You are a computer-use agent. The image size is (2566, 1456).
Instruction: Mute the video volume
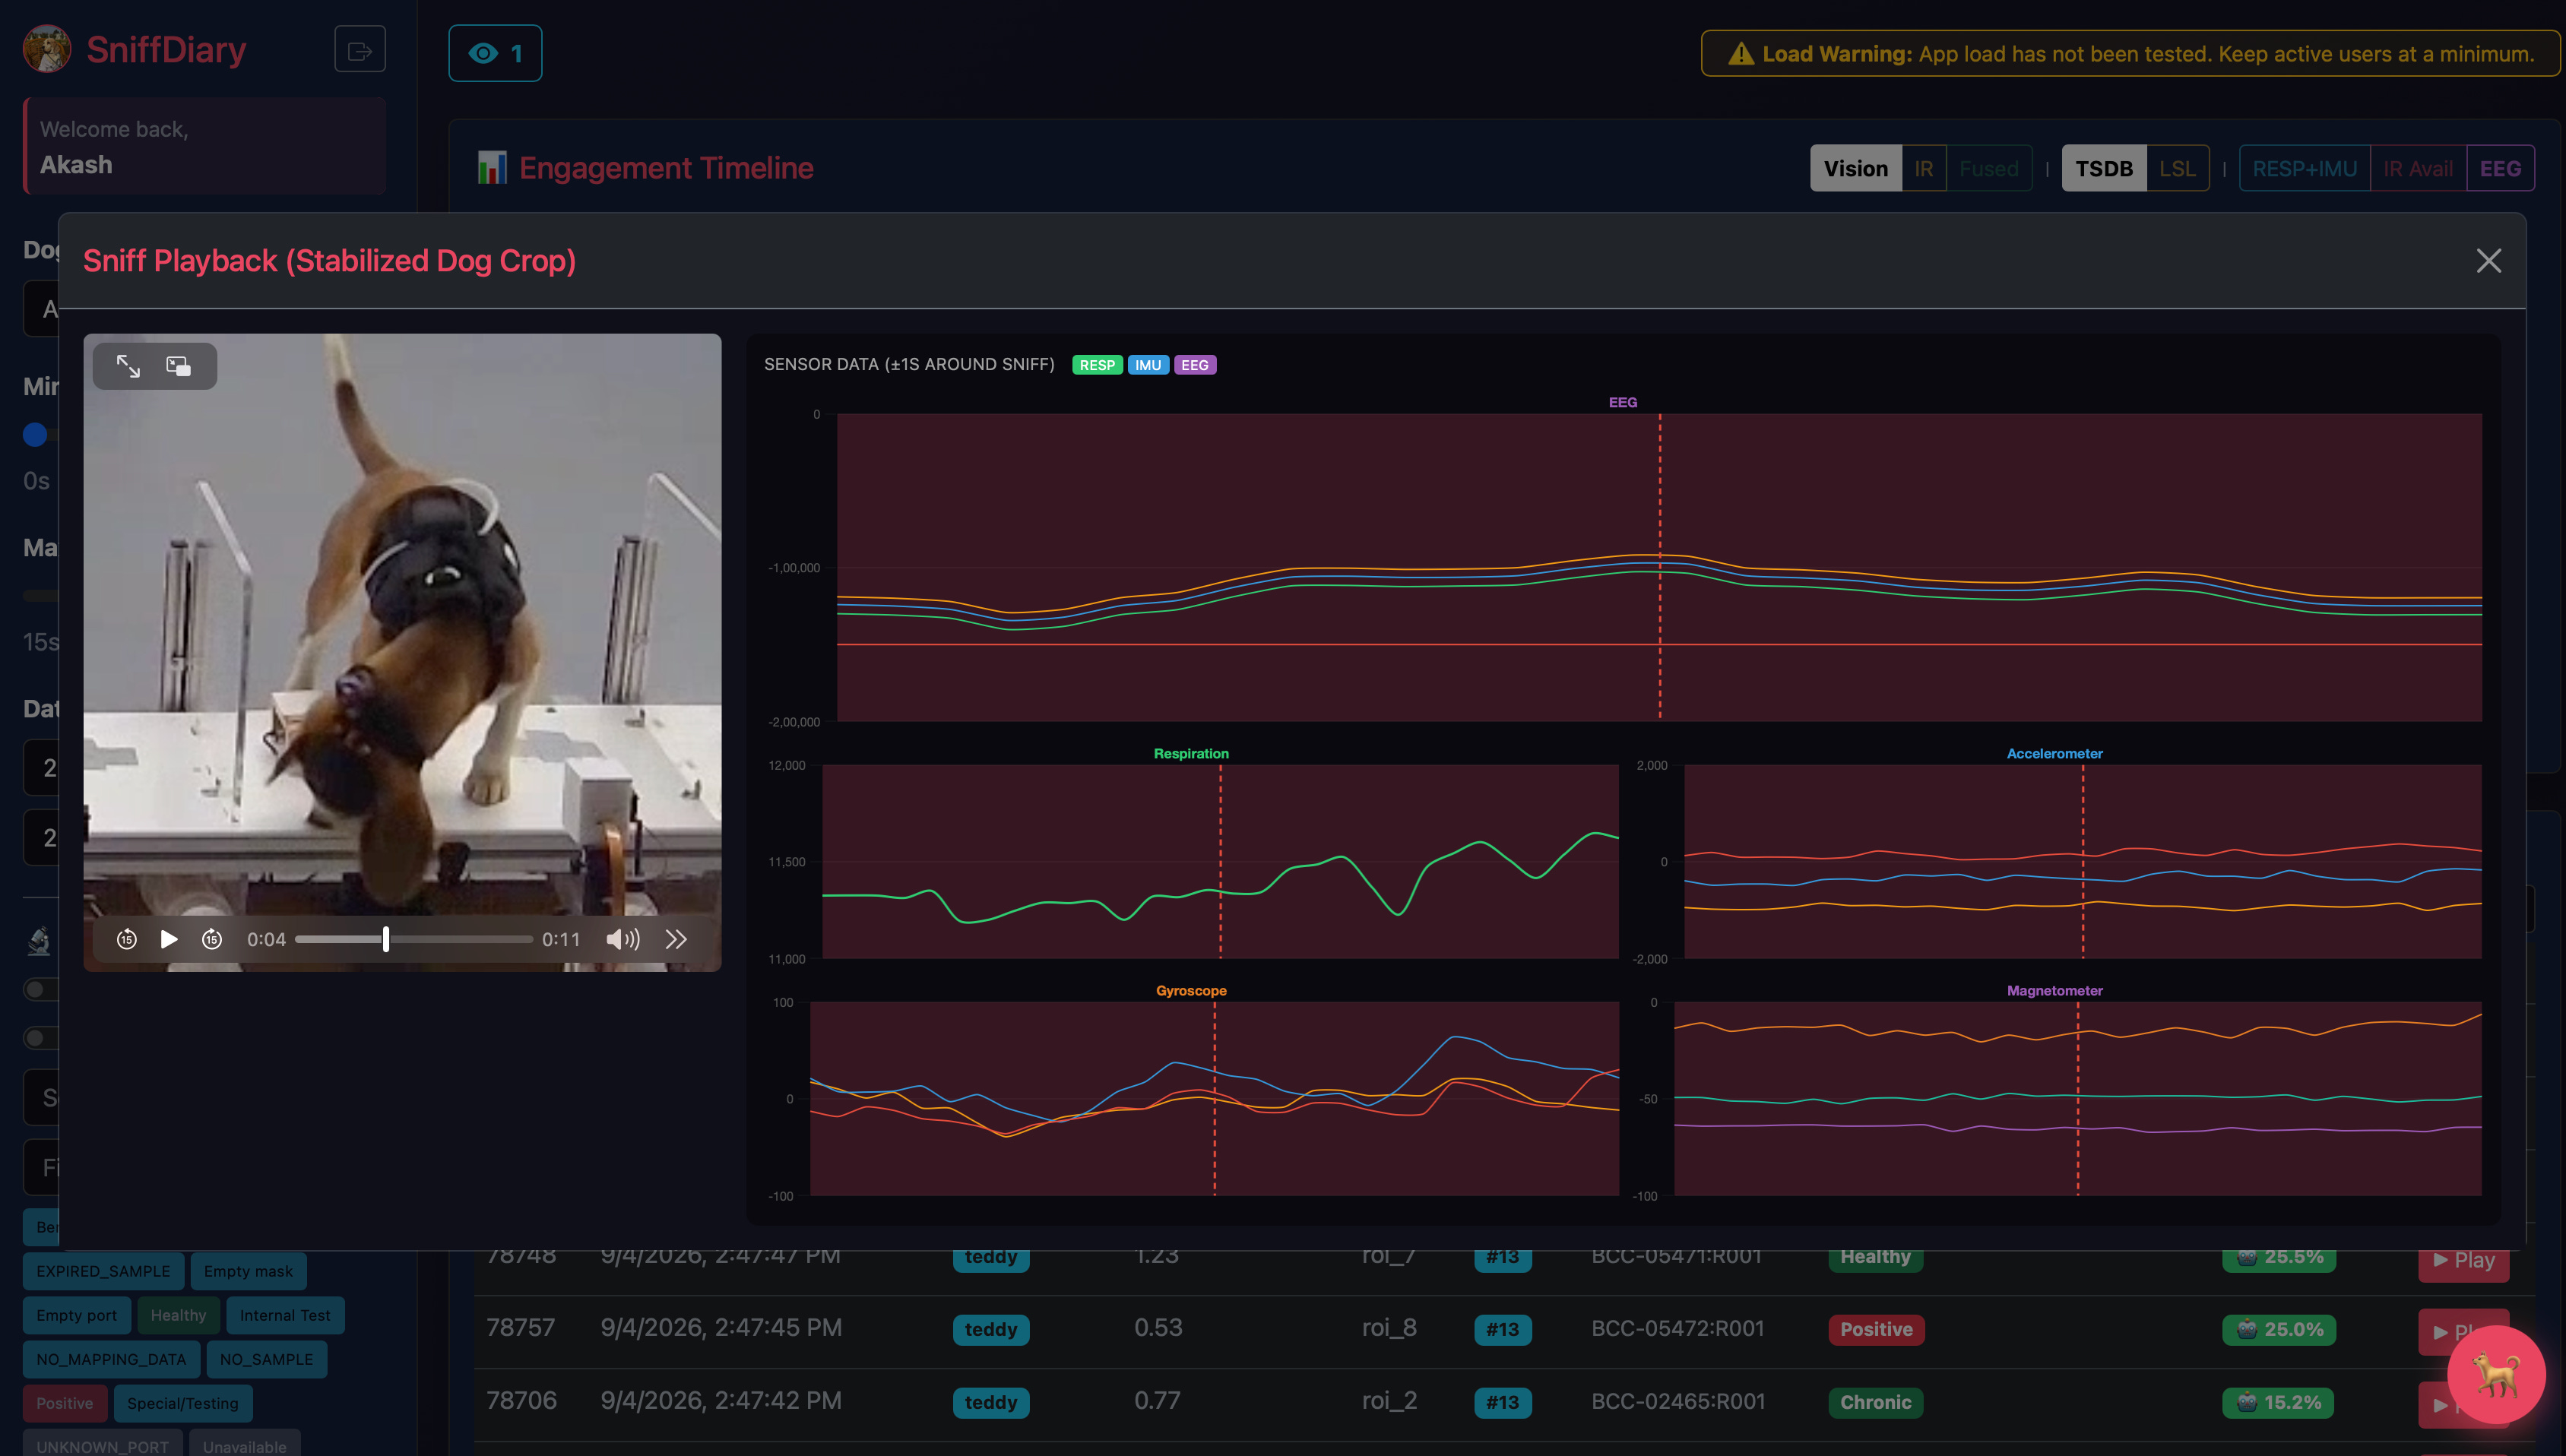pos(622,939)
